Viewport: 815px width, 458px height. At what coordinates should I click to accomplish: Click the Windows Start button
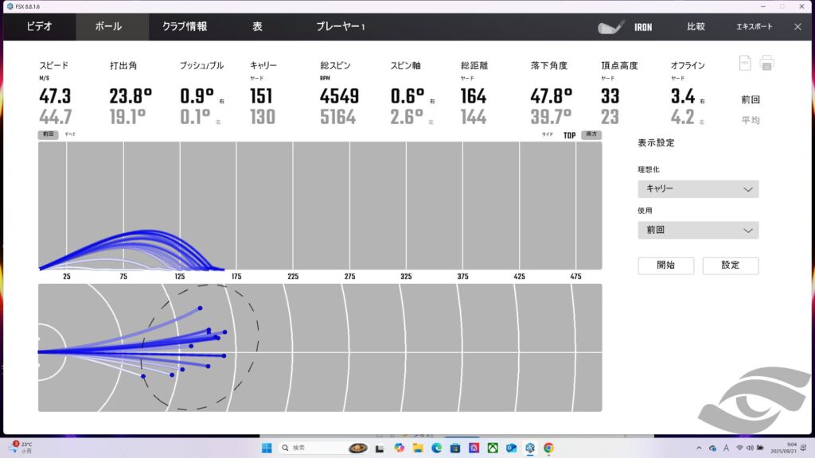click(x=267, y=448)
